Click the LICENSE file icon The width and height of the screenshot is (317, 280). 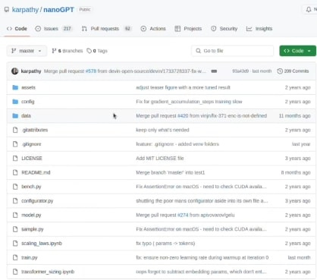tap(15, 159)
